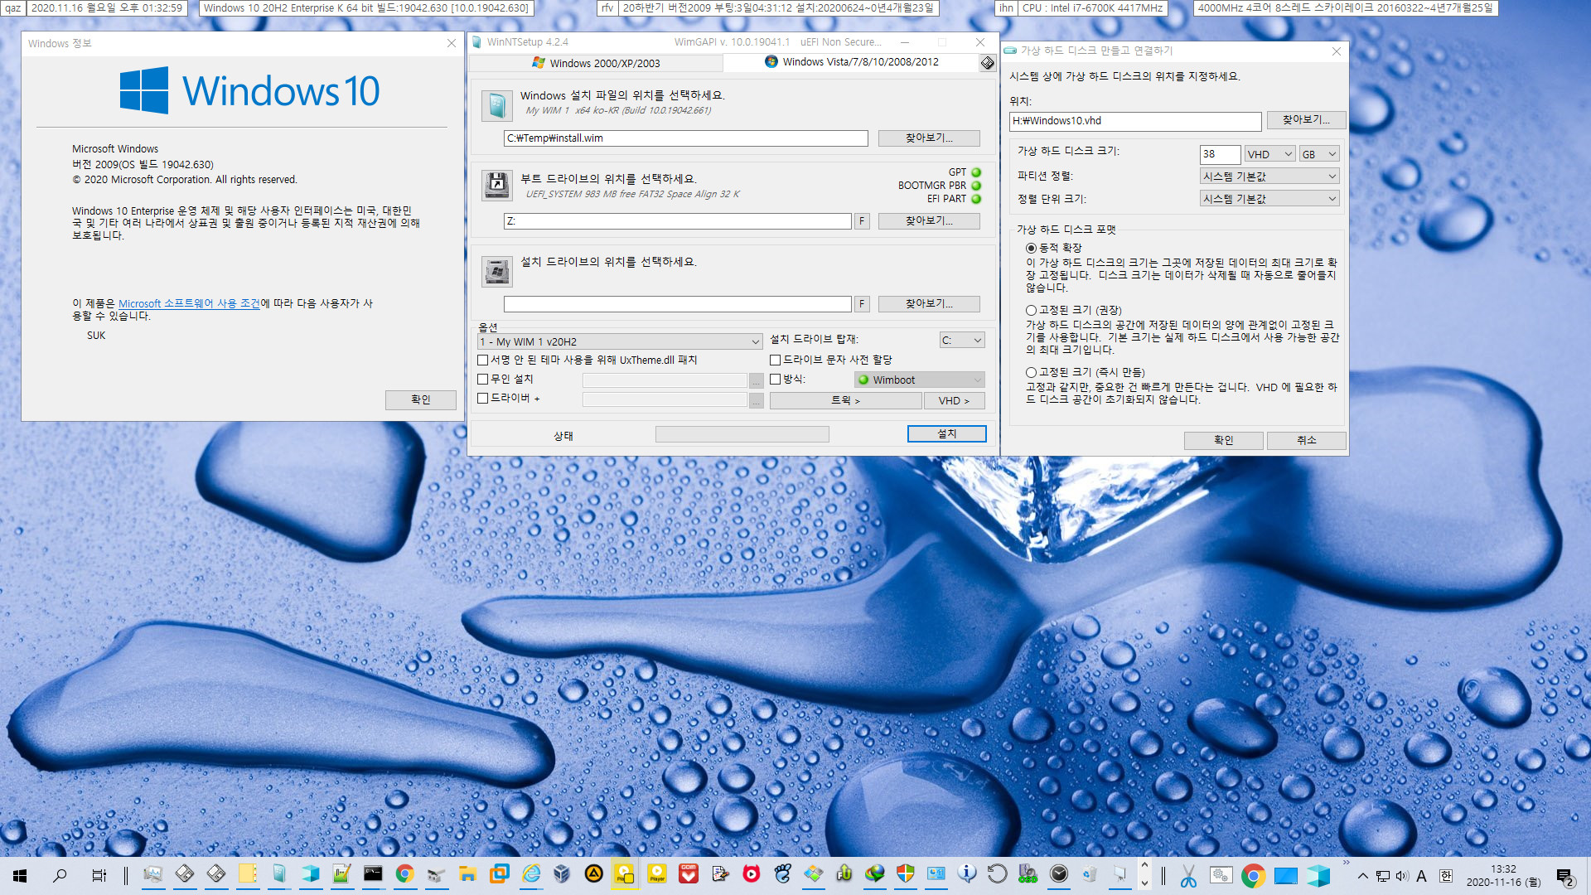Click the system tray volume icon
The width and height of the screenshot is (1591, 895).
click(1402, 876)
